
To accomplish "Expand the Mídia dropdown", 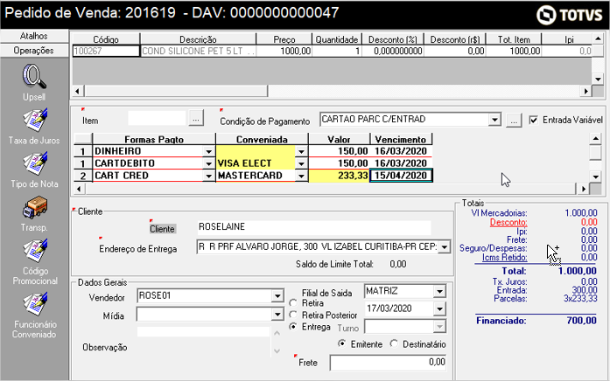I will (x=277, y=315).
